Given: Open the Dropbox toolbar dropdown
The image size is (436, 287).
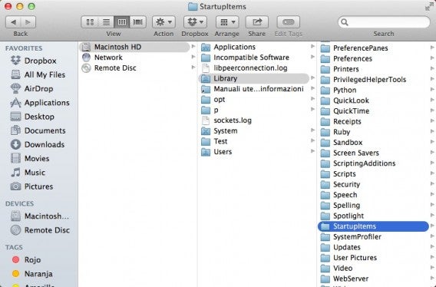Looking at the screenshot, I should coord(195,22).
